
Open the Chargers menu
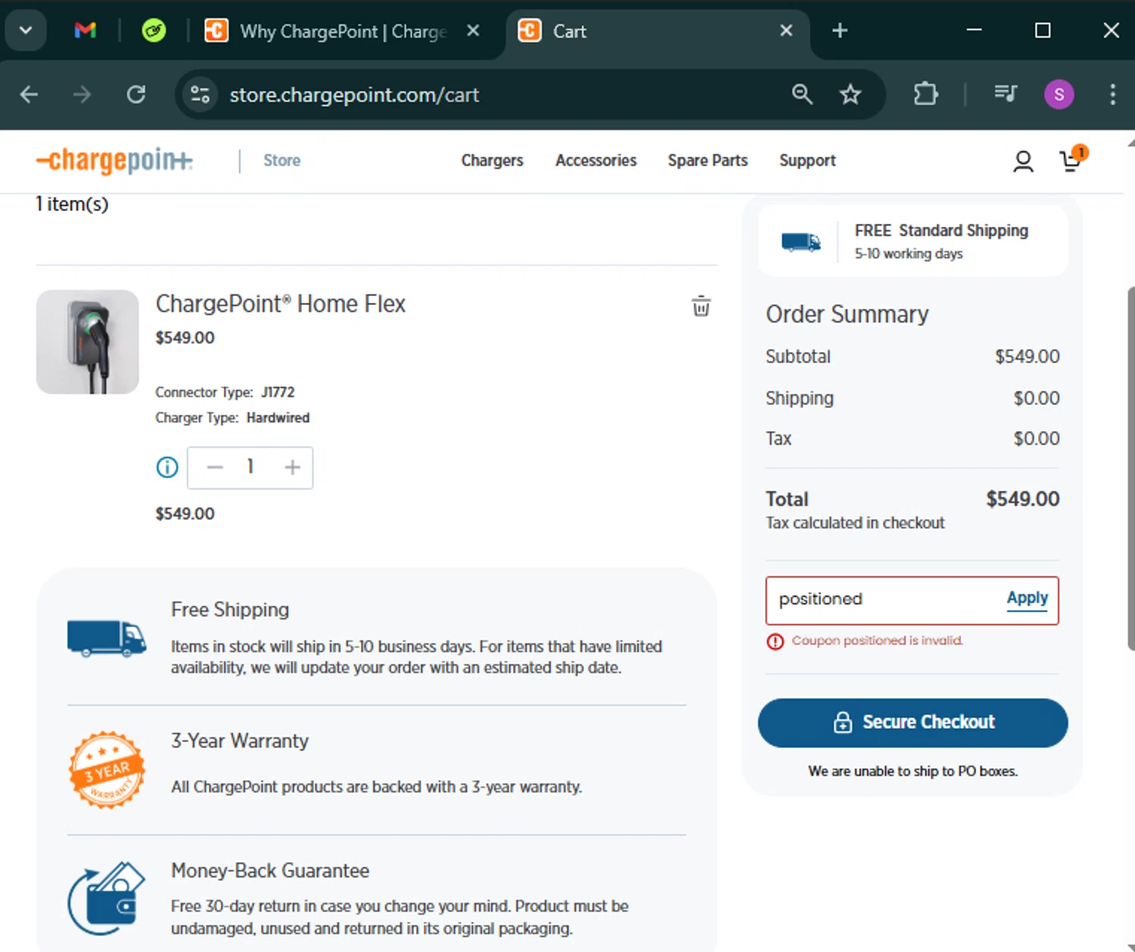coord(493,160)
